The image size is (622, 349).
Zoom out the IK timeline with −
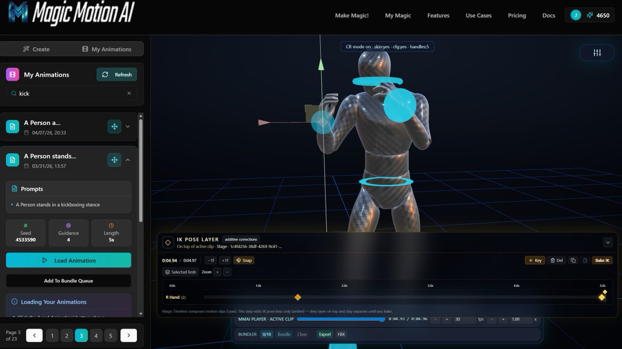pos(227,272)
